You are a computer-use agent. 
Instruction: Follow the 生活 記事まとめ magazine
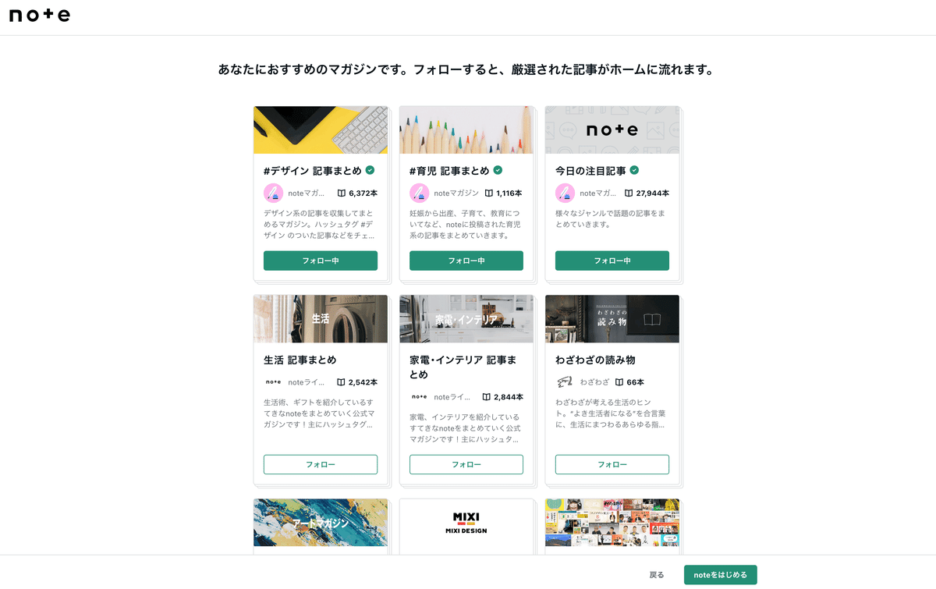[321, 464]
